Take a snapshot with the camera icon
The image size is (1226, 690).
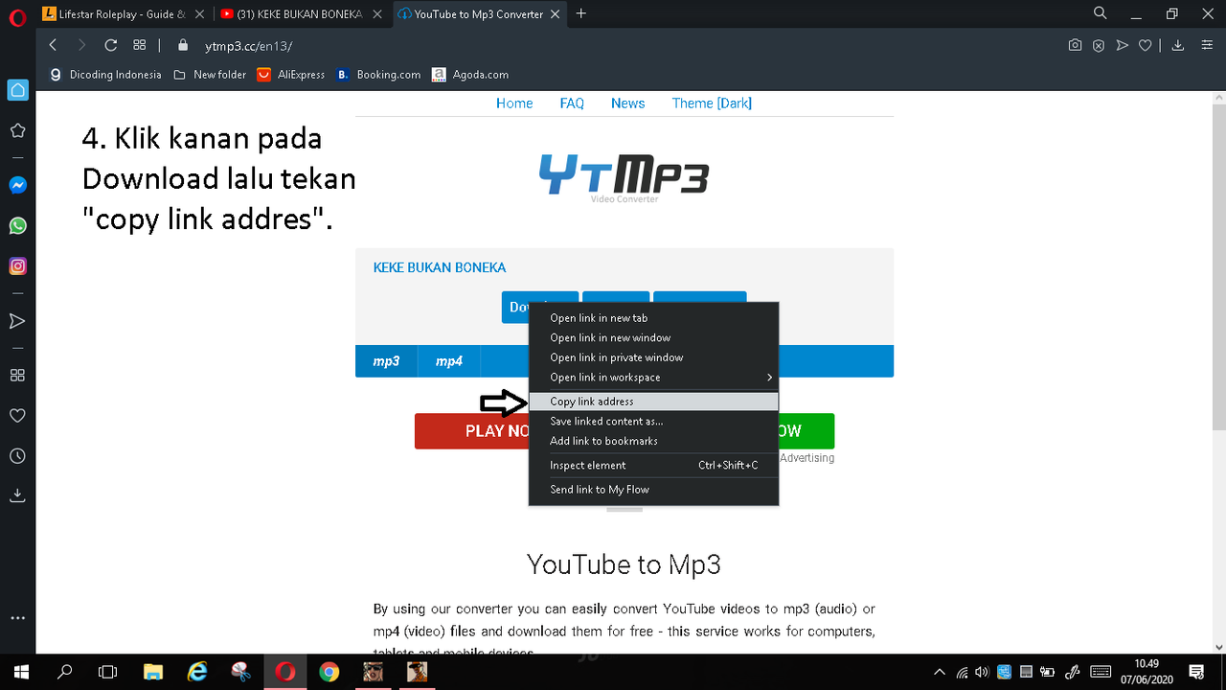(x=1076, y=45)
